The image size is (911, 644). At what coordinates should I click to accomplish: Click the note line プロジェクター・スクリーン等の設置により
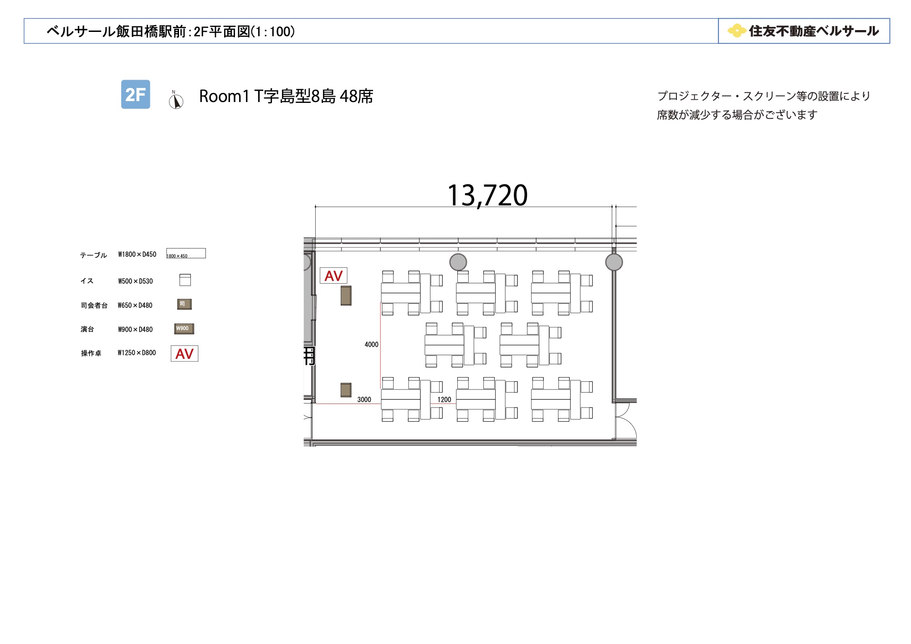764,96
